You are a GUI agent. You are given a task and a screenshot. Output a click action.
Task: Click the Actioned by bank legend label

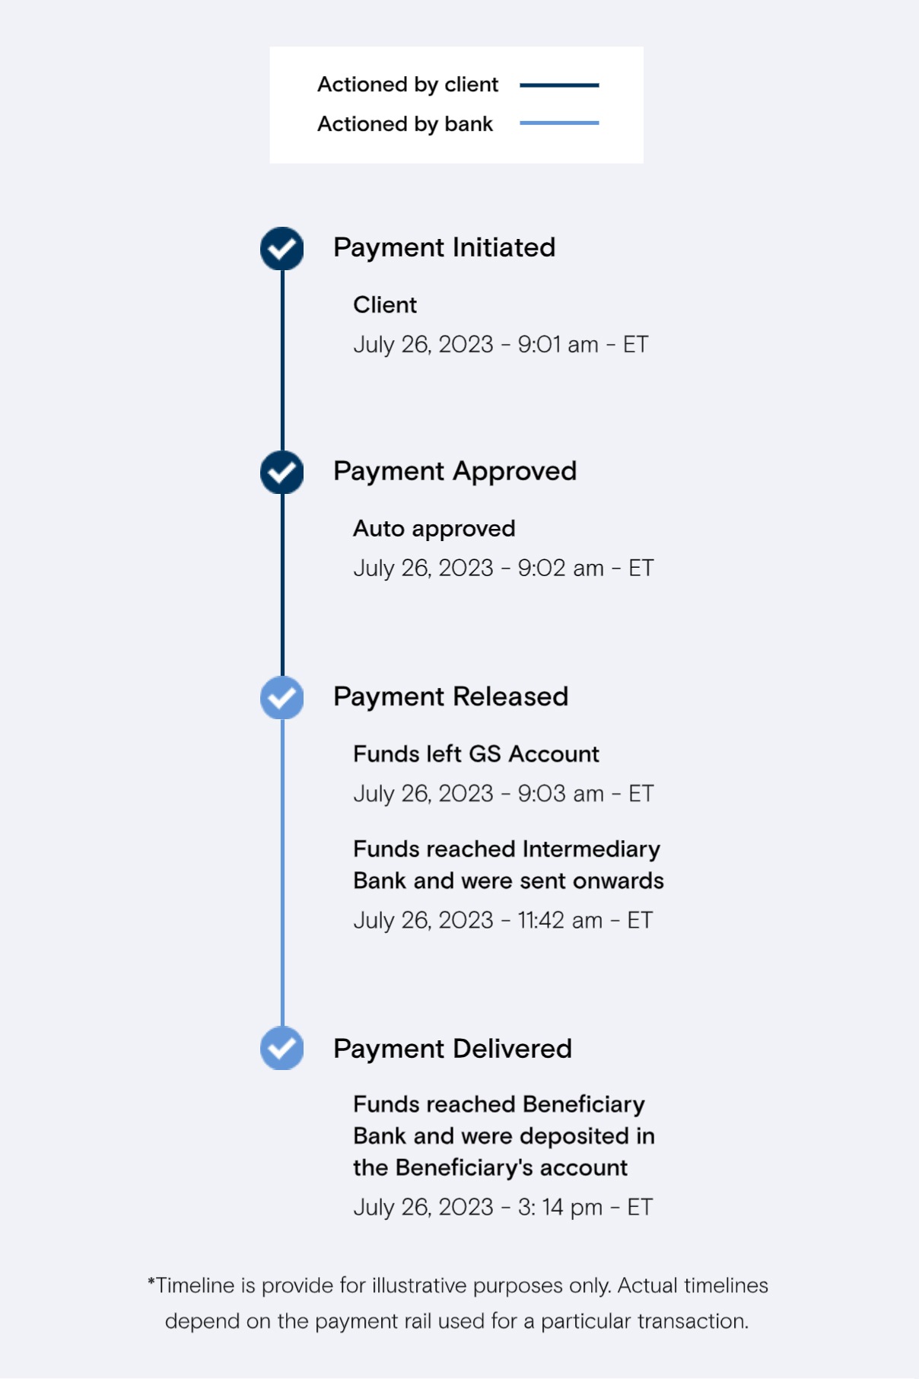click(405, 124)
